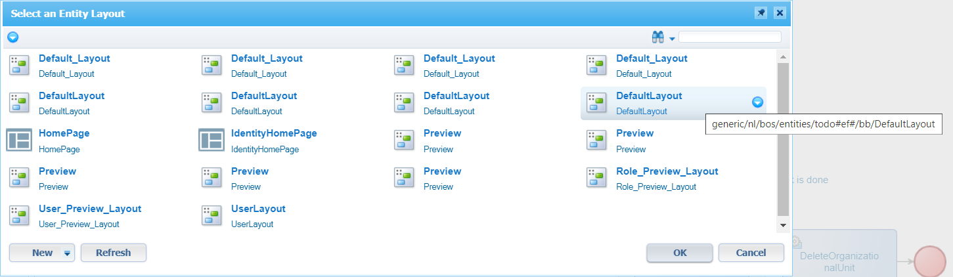Click the Refresh button

point(114,253)
